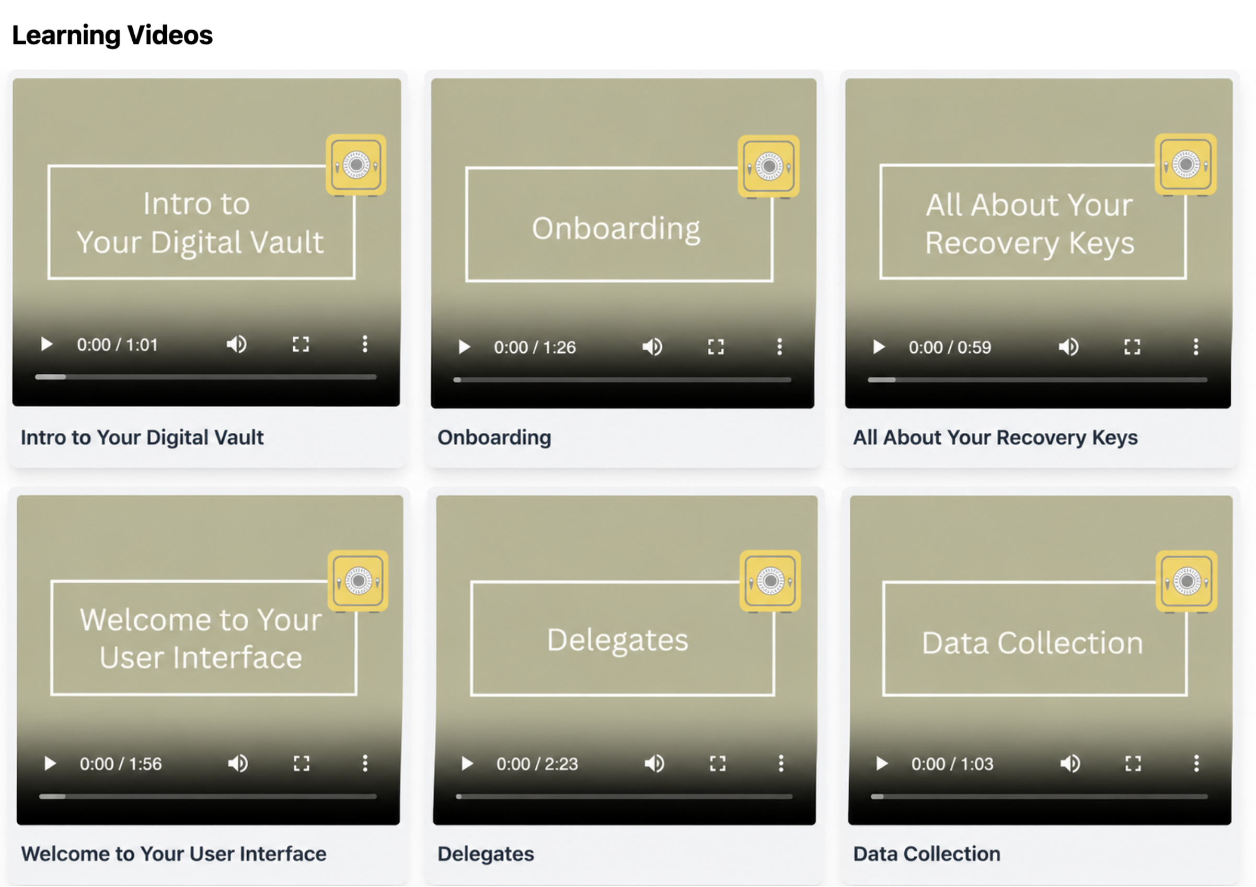Open three-dot menu on Data Collection video
This screenshot has height=887, width=1256.
click(1196, 764)
